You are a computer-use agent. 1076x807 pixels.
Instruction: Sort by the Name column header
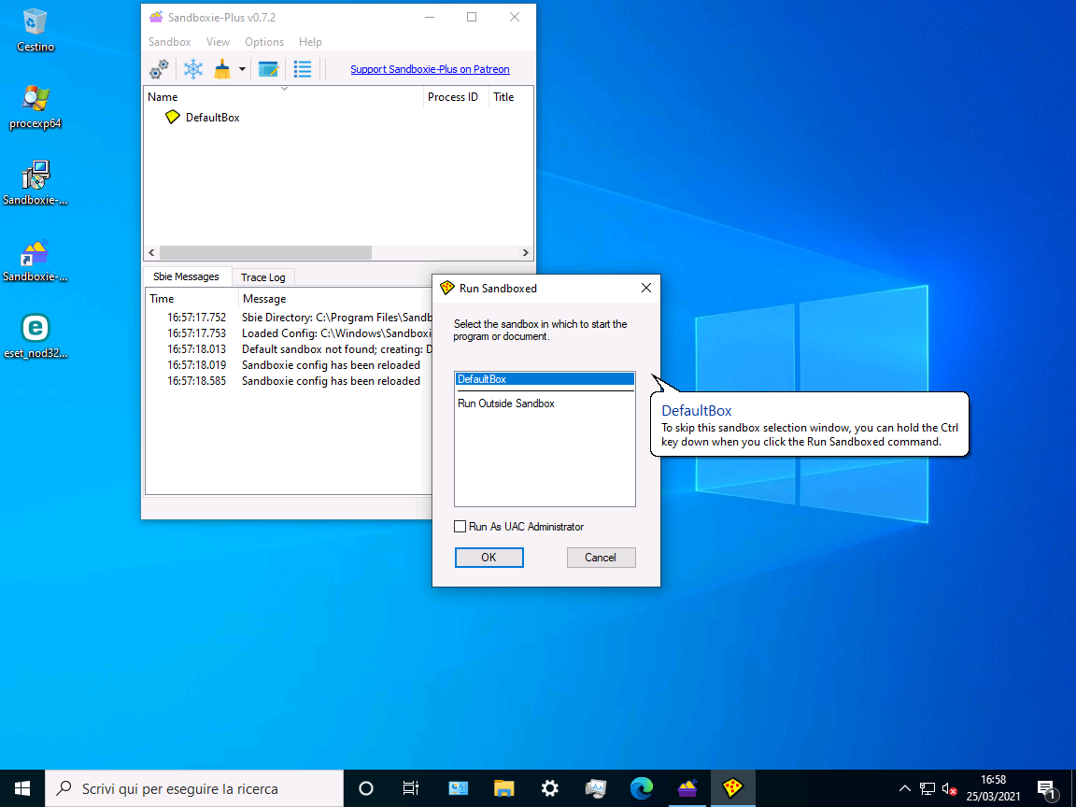click(283, 97)
